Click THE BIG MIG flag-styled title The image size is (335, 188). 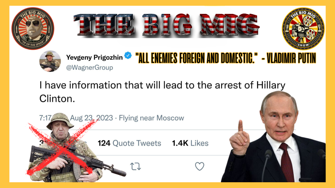coord(167,25)
